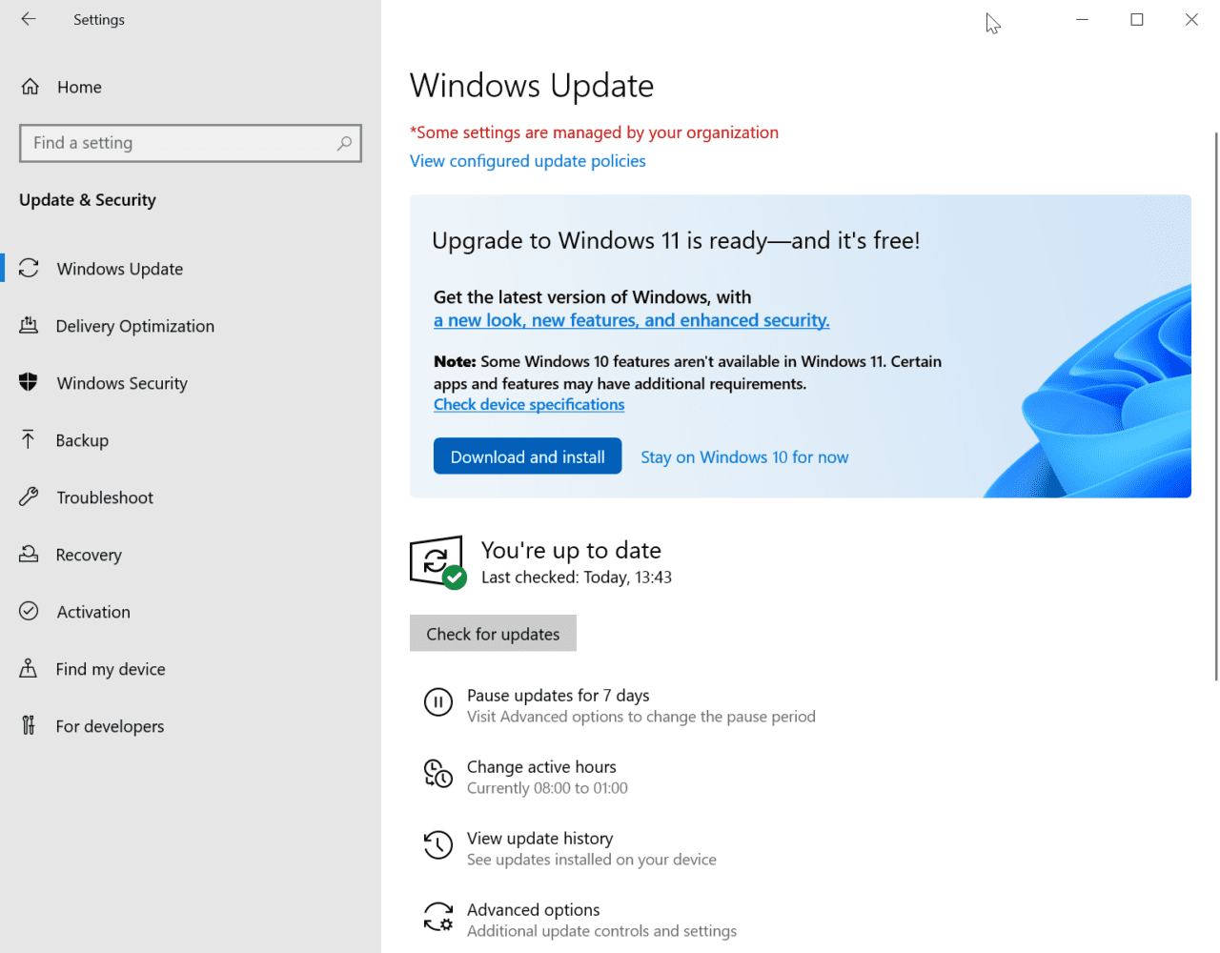This screenshot has width=1220, height=953.
Task: Click the Advanced options gear-arrows icon
Action: coord(438,917)
